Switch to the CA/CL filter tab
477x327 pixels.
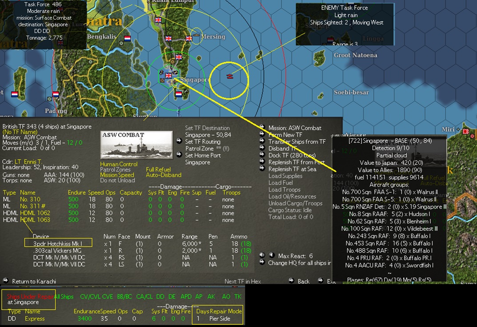click(144, 297)
